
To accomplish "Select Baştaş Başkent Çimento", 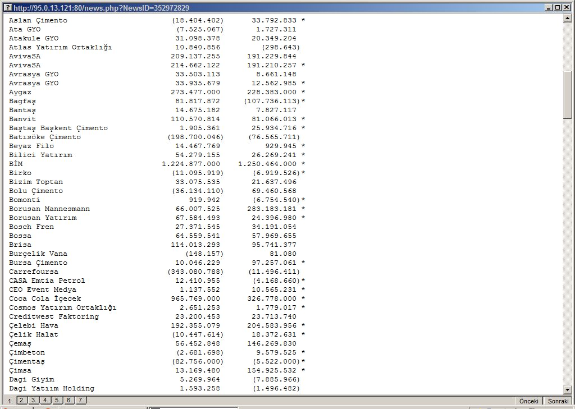I will (58, 128).
